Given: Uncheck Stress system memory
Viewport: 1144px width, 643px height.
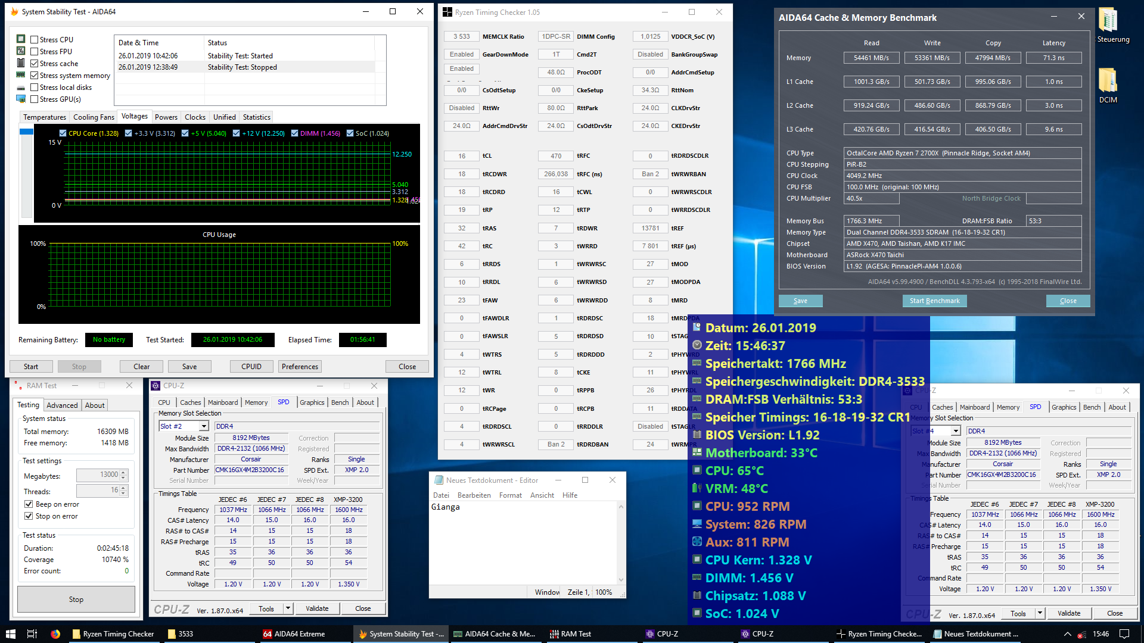Looking at the screenshot, I should (35, 76).
